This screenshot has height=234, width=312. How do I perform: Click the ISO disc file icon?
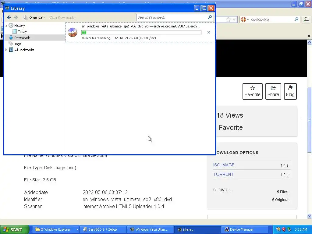[73, 32]
